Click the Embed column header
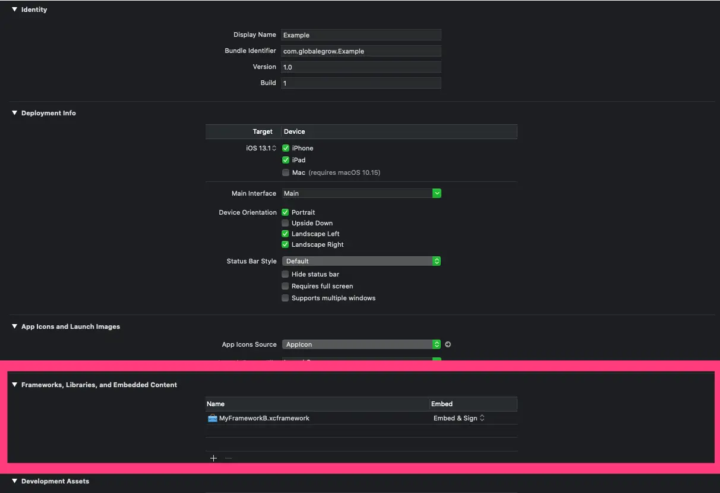 click(x=473, y=404)
